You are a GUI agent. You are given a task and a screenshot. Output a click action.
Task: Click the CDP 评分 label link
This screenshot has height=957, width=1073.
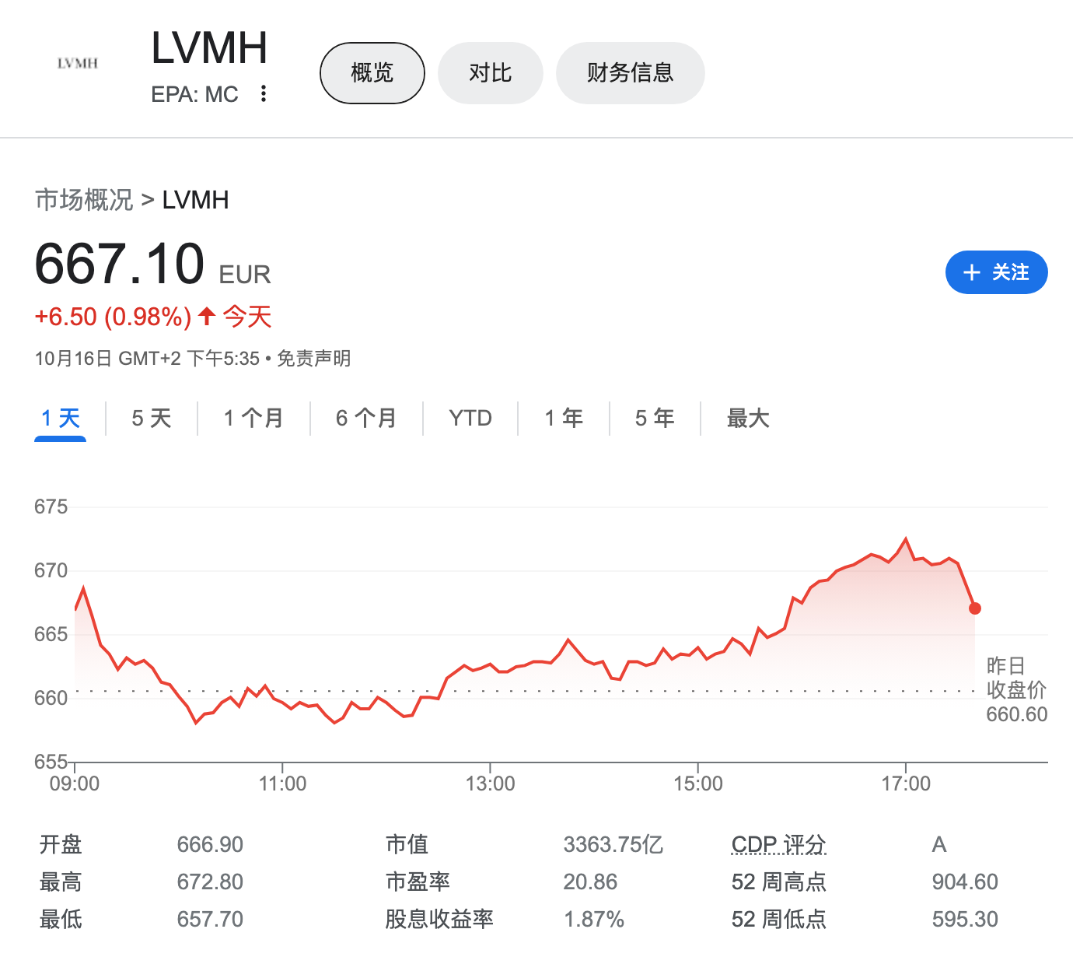pyautogui.click(x=779, y=844)
